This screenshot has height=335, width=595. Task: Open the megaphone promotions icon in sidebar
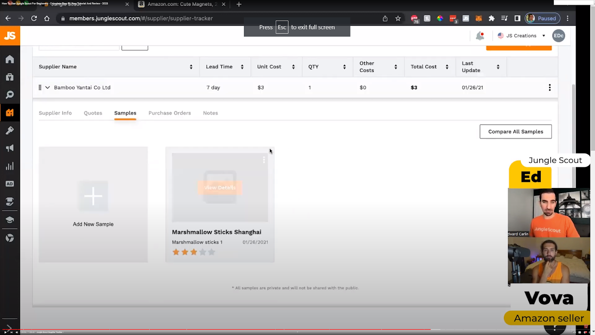pyautogui.click(x=10, y=148)
